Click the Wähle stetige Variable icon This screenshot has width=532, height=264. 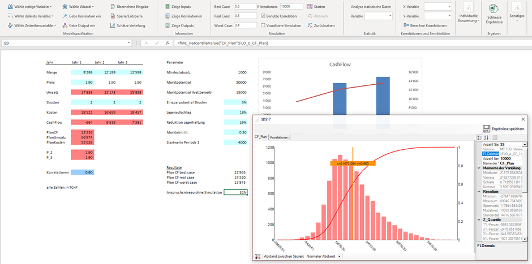point(10,6)
